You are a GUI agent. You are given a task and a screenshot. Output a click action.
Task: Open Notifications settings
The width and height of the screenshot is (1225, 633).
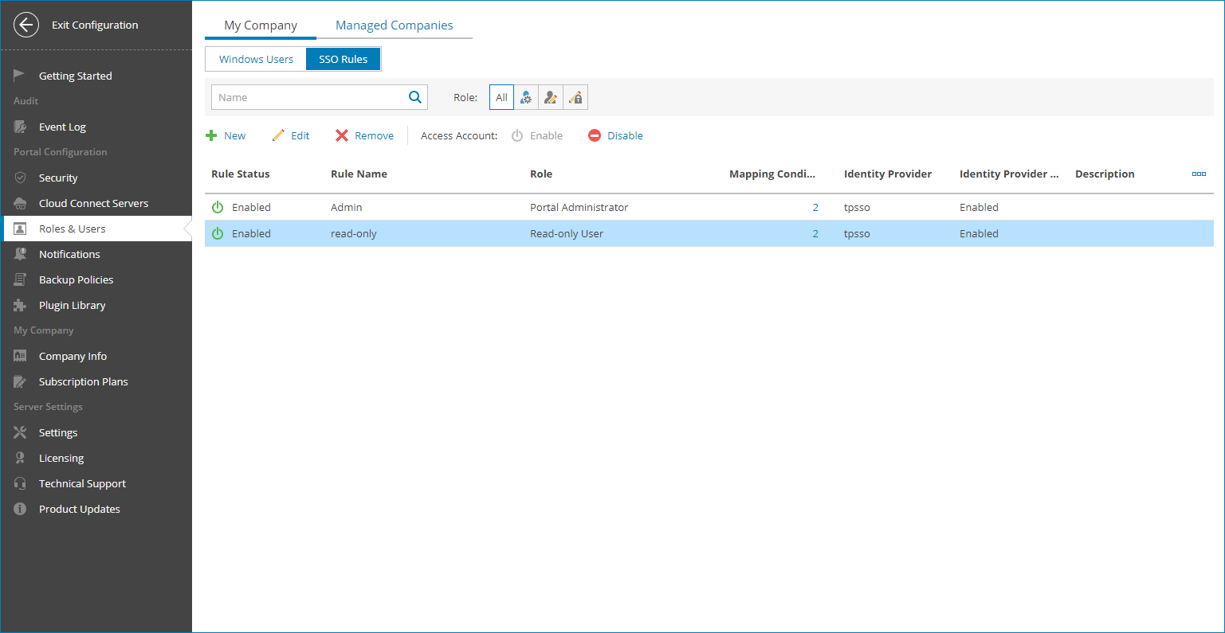pos(69,254)
